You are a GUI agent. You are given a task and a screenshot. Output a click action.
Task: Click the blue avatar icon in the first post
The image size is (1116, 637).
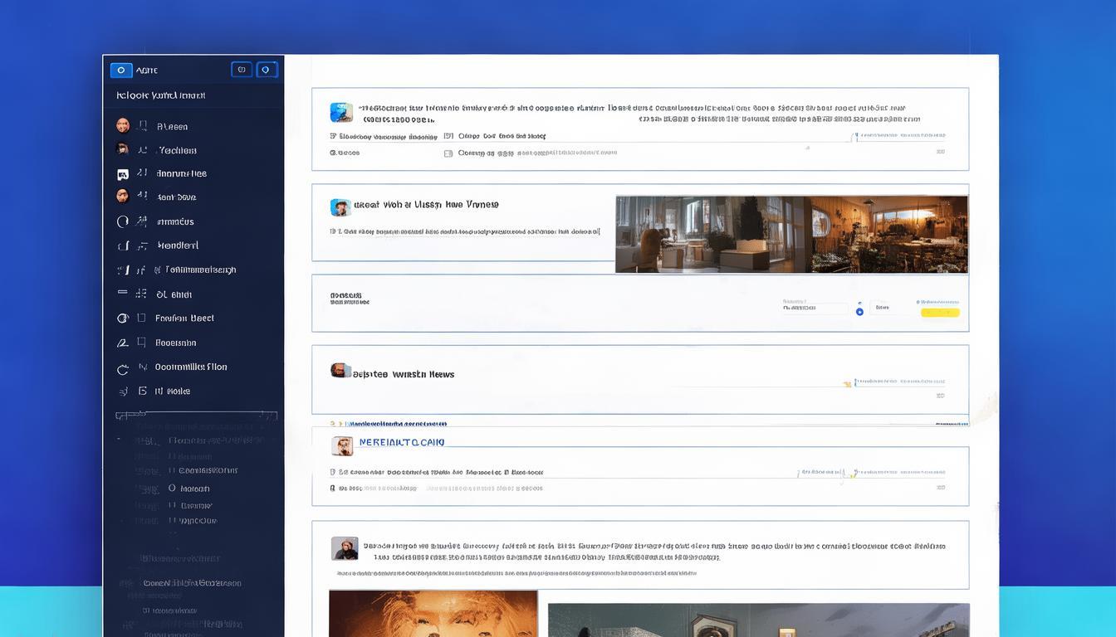click(340, 113)
